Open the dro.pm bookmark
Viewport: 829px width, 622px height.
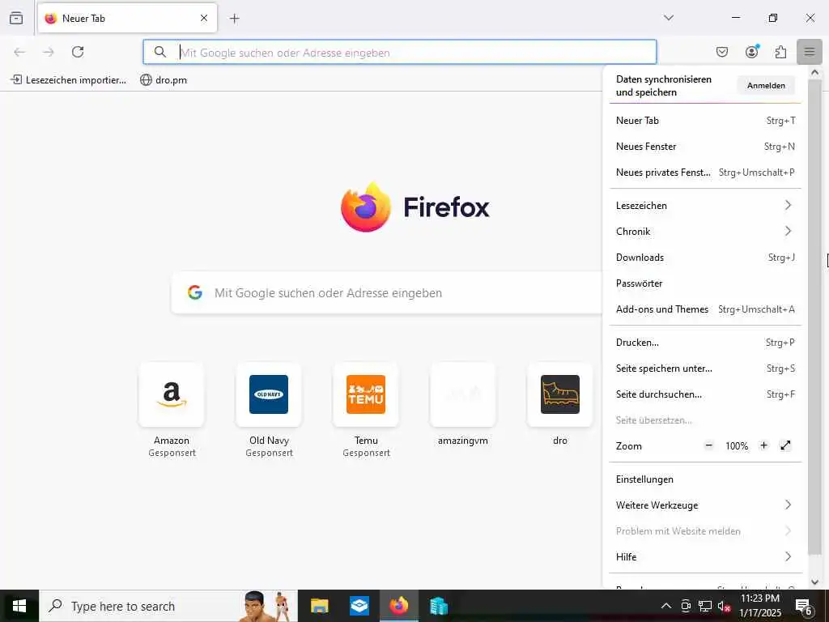pos(164,80)
